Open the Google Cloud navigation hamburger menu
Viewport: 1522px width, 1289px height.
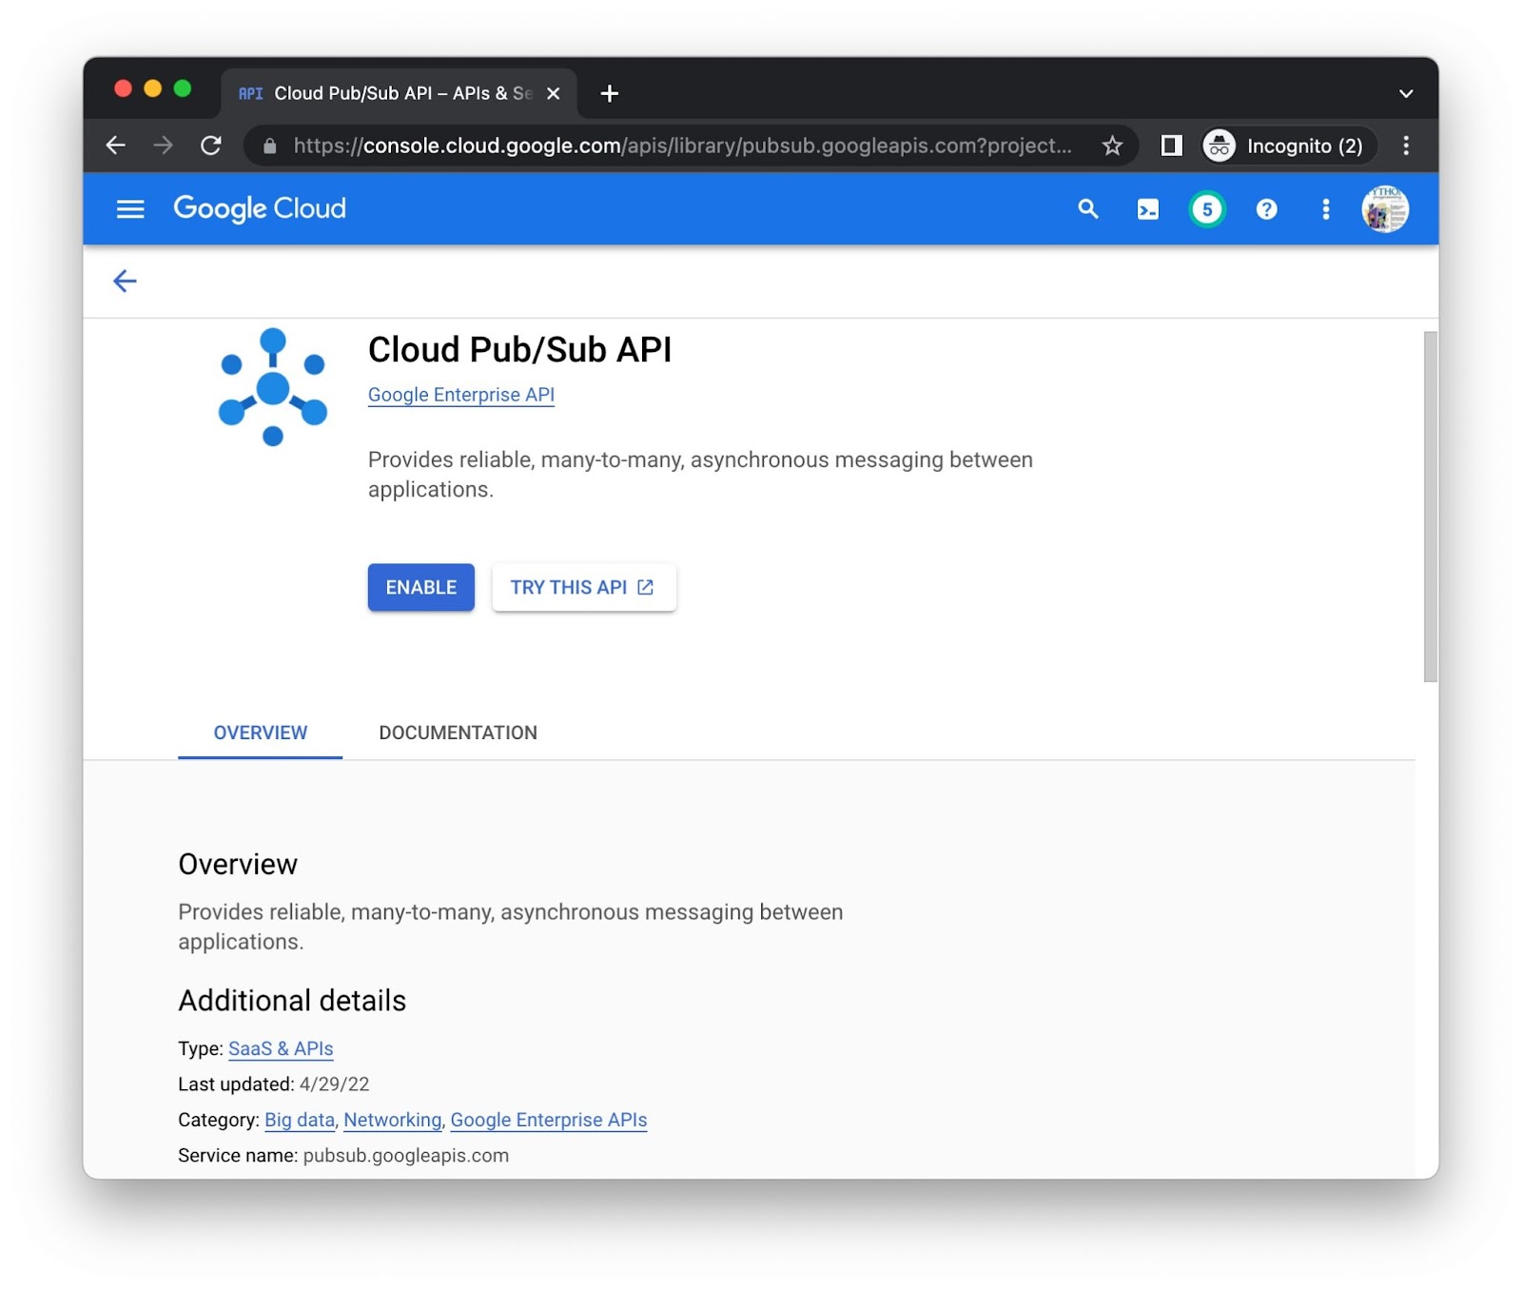click(x=130, y=209)
